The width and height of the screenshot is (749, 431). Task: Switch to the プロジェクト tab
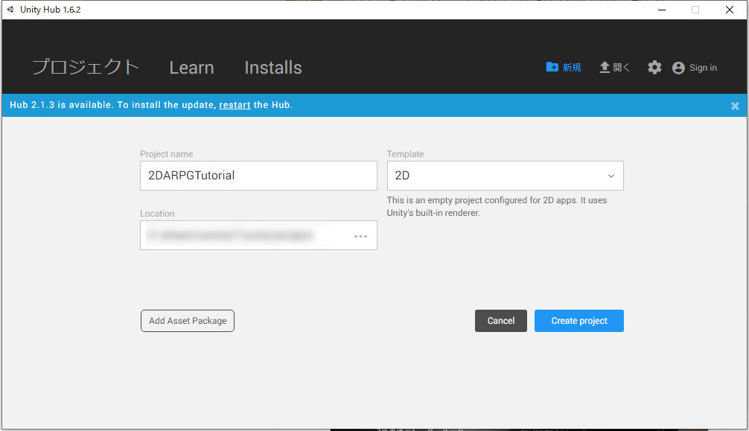tap(86, 67)
